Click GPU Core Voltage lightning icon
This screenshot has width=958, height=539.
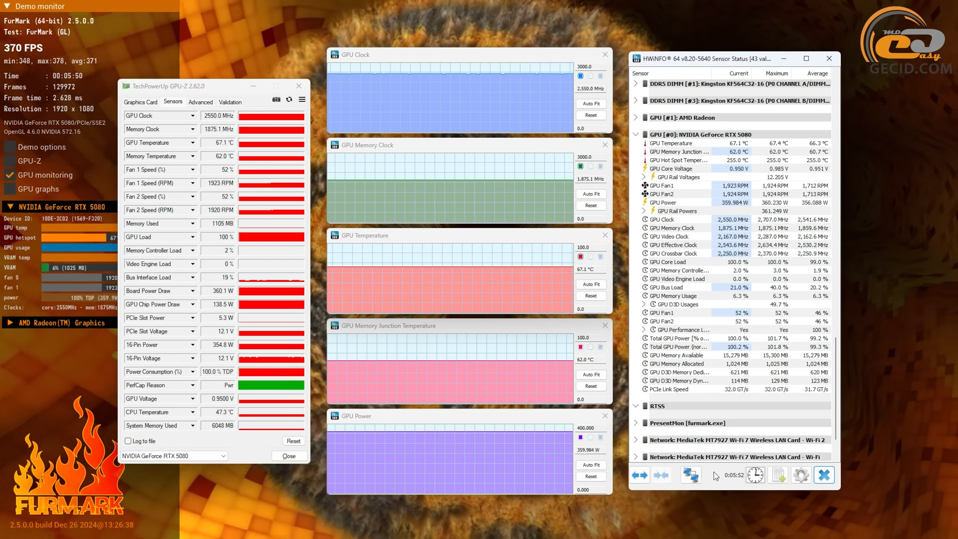[x=645, y=169]
